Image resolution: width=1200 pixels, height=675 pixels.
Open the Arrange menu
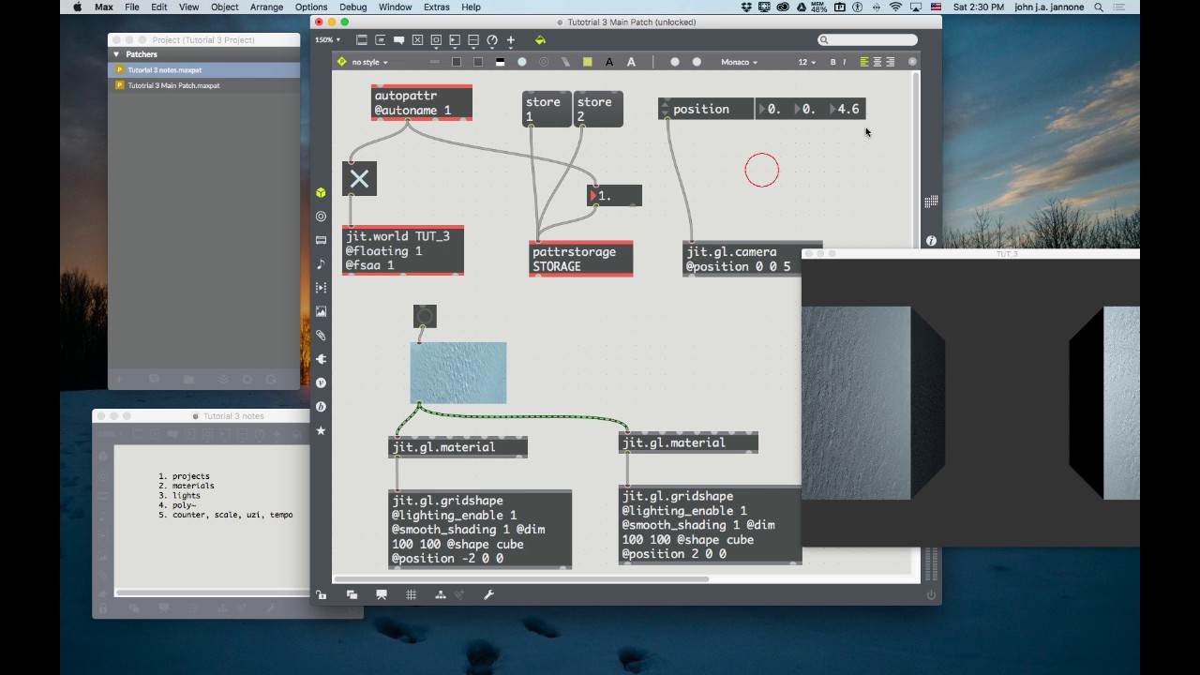267,7
